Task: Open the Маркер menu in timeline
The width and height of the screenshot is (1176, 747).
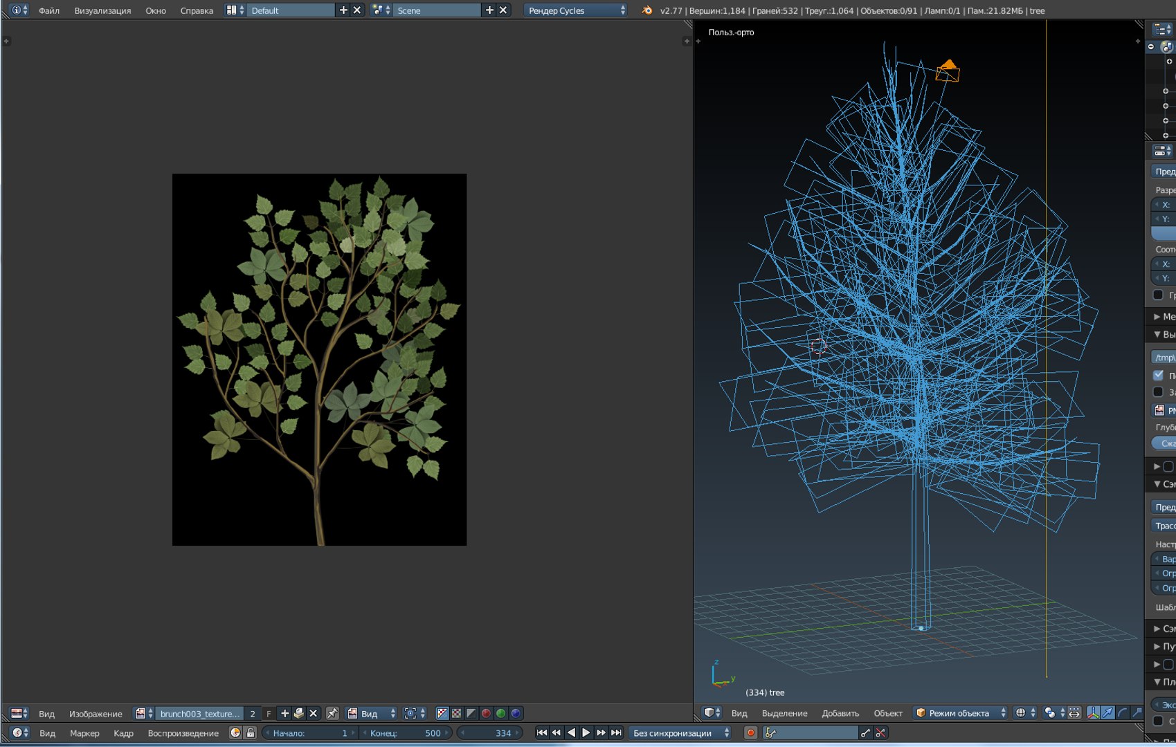Action: [x=84, y=732]
